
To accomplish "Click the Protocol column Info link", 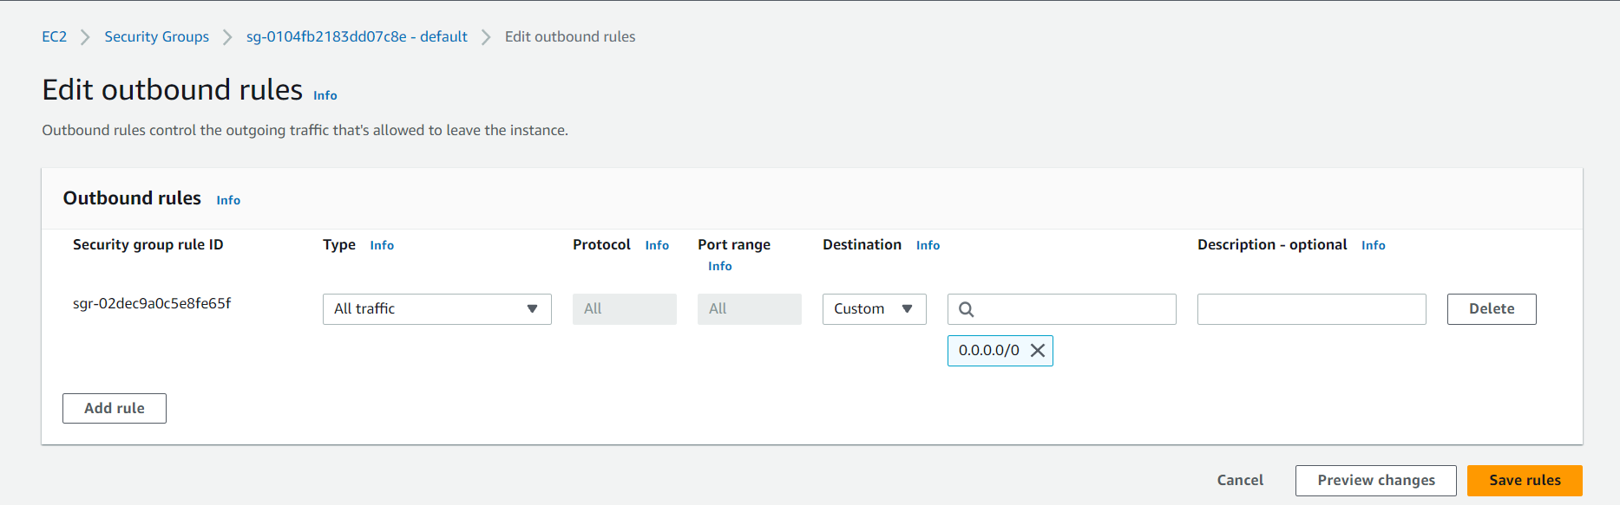I will coord(657,245).
